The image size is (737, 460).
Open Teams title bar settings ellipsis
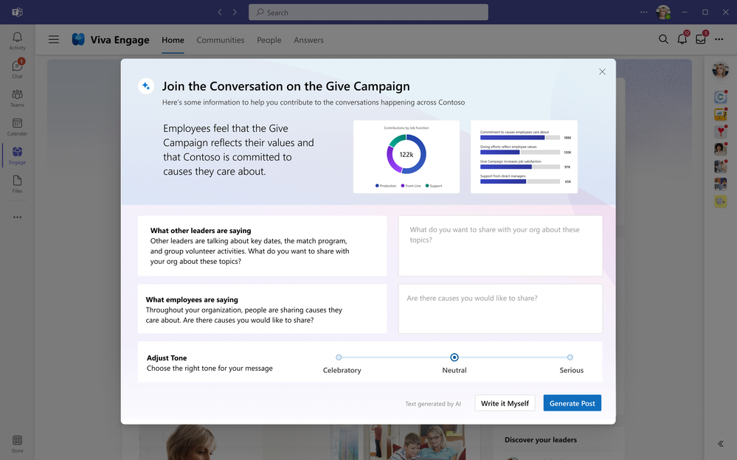point(643,13)
